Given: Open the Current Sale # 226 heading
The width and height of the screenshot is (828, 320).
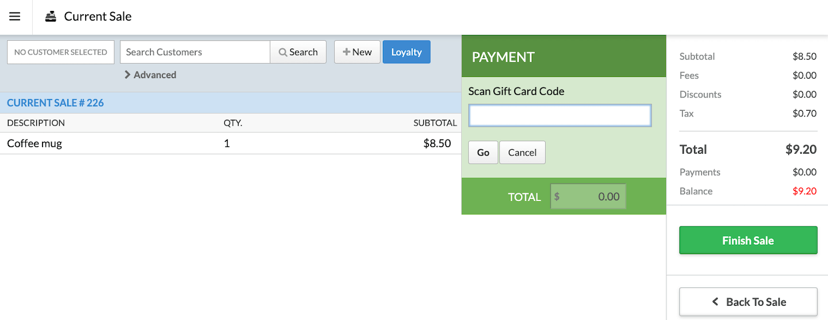Looking at the screenshot, I should [55, 103].
